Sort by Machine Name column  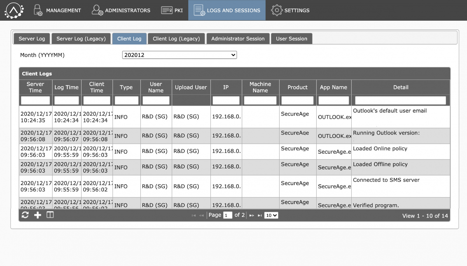(x=260, y=87)
